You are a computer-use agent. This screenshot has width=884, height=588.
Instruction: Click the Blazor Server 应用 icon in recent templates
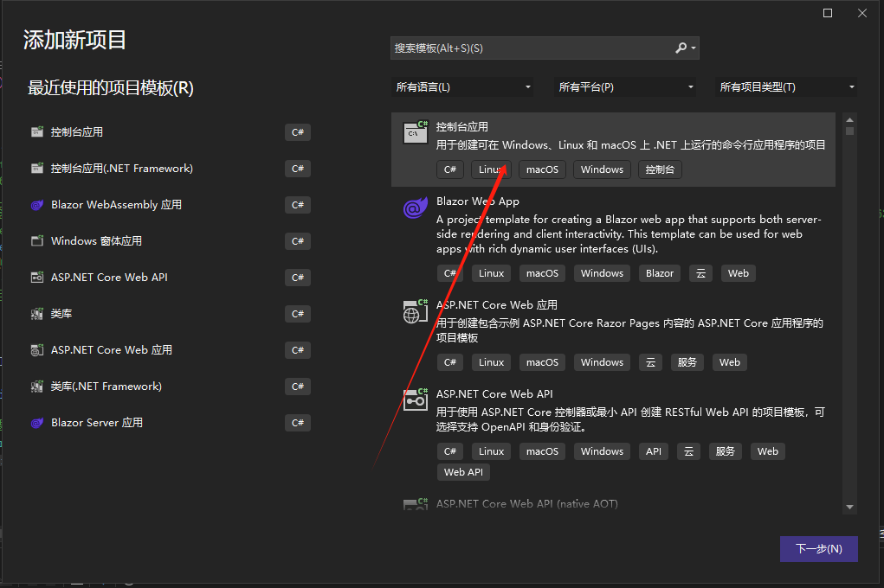coord(36,422)
